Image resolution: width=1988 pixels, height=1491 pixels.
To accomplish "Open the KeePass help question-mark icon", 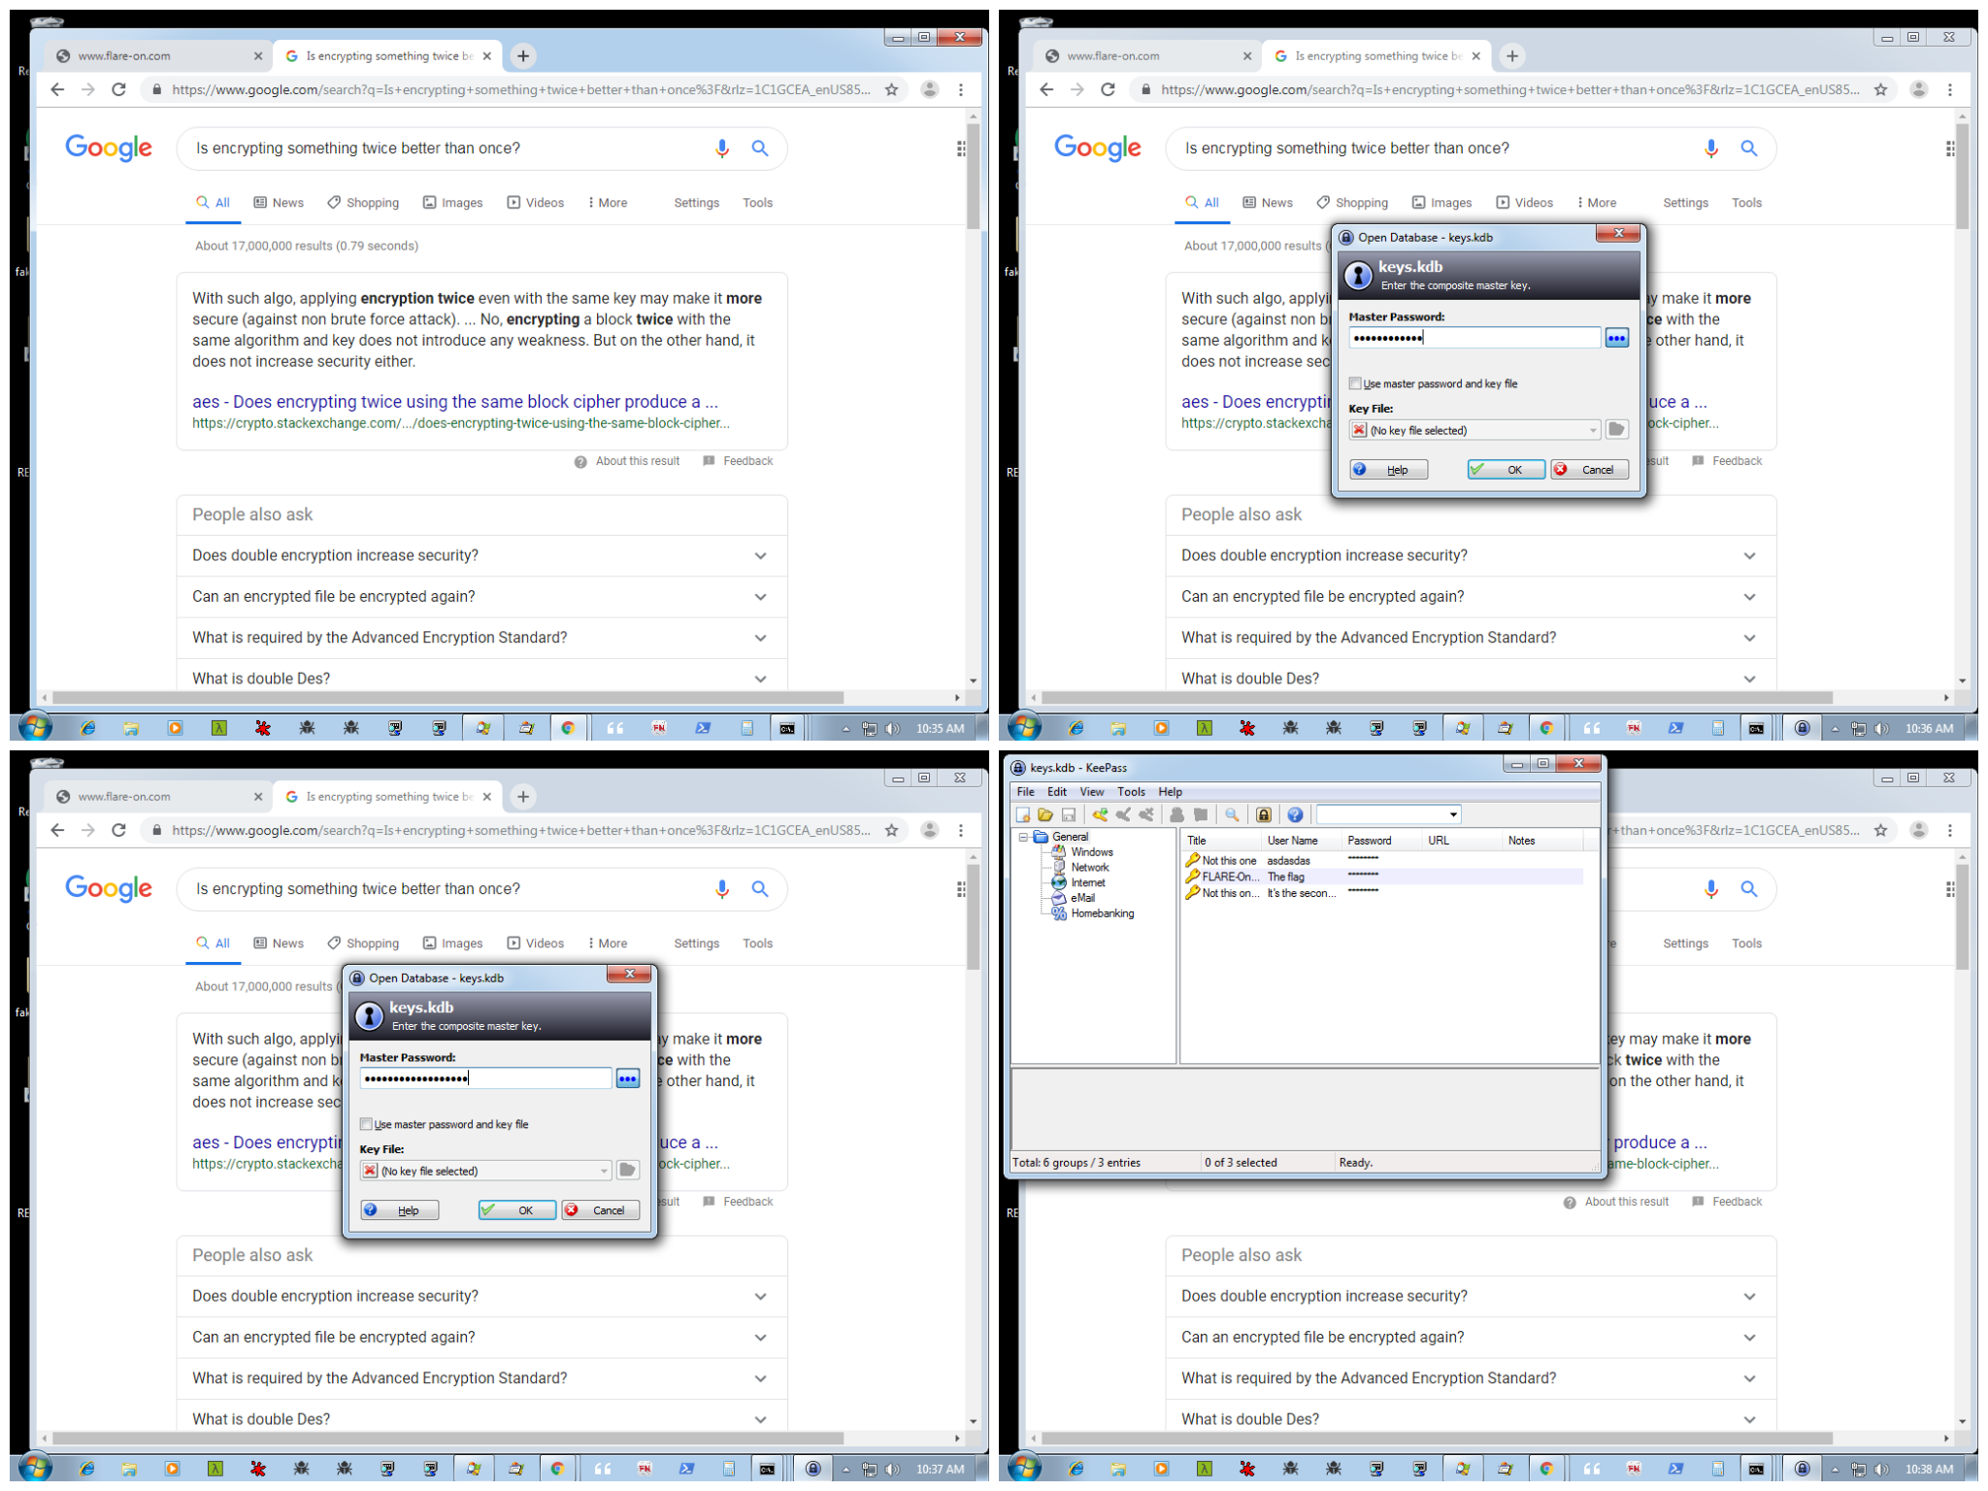I will pos(1295,814).
